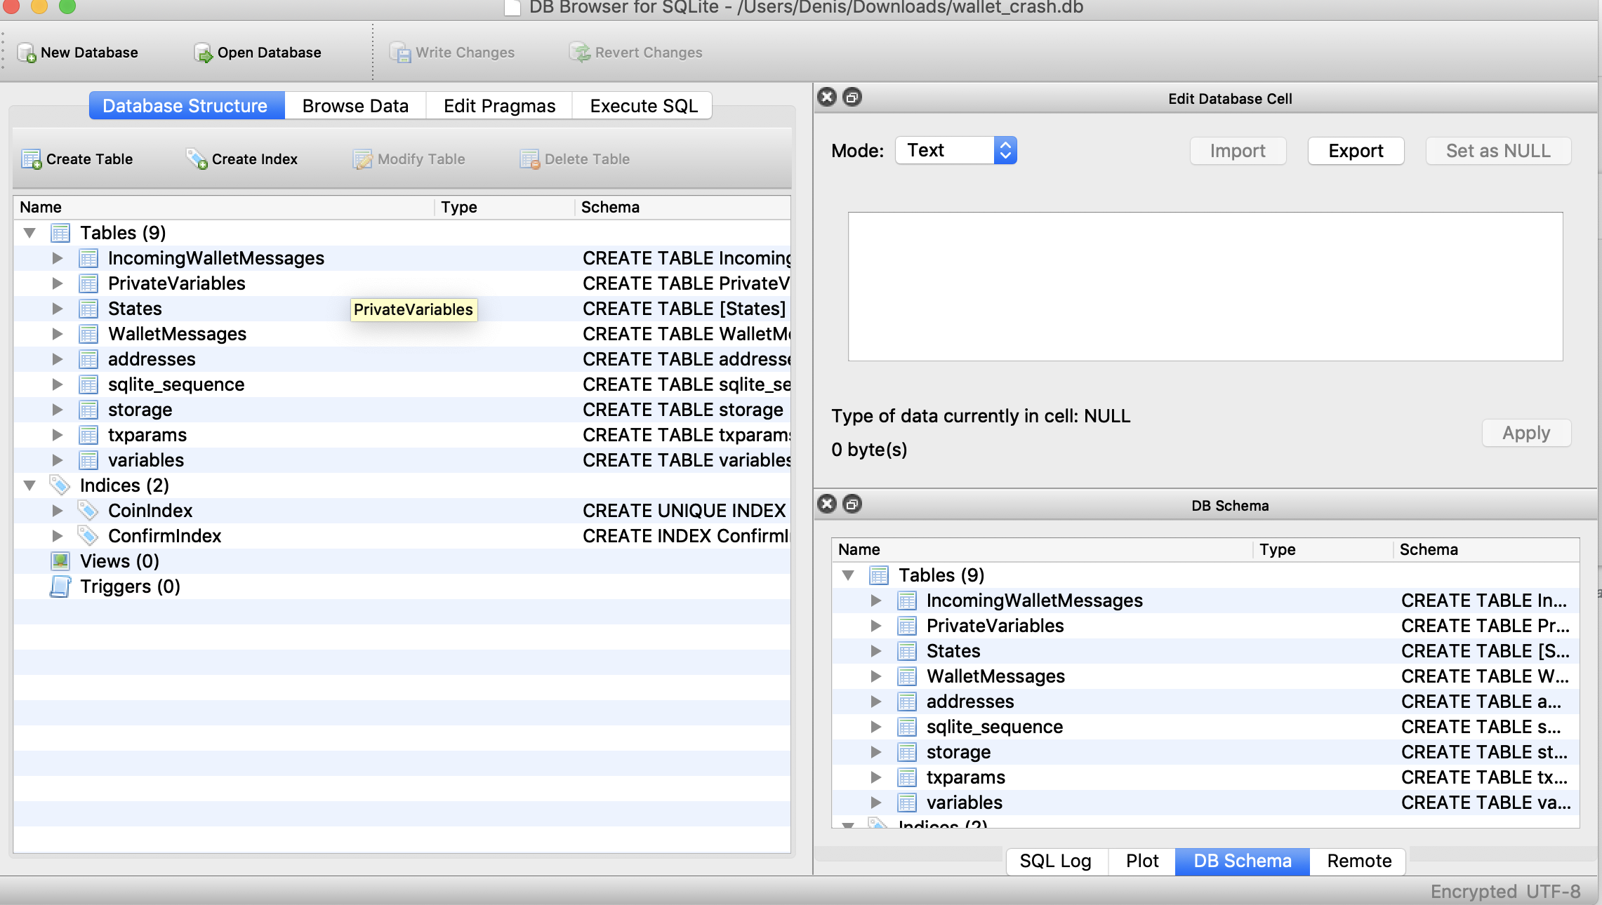
Task: Click the Revert Changes toolbar icon
Action: [x=580, y=52]
